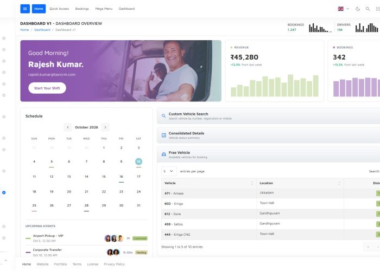Open the entries per page dropdown
The image size is (380, 271).
169,171
